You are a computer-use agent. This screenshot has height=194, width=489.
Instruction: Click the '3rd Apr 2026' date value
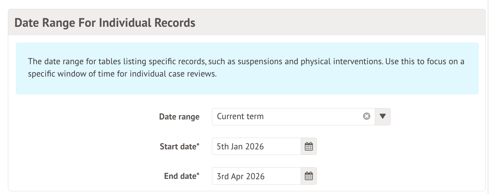(x=240, y=176)
